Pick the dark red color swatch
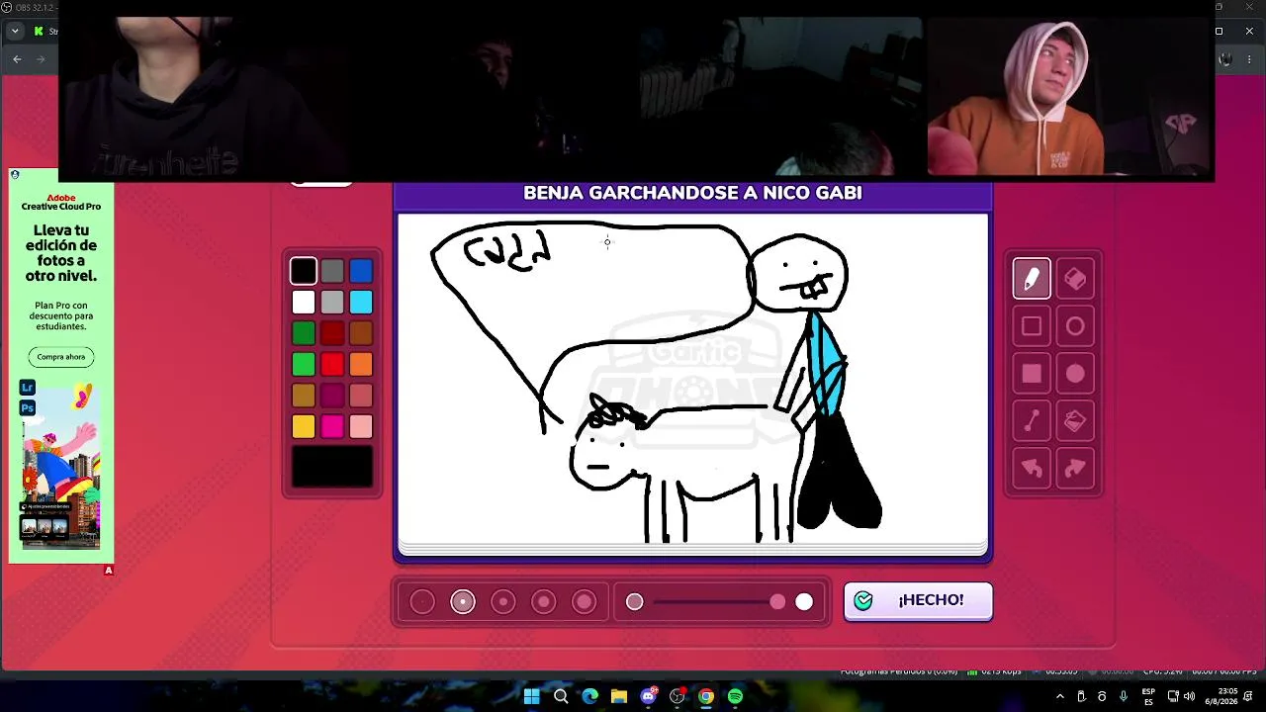The height and width of the screenshot is (712, 1266). 332,333
